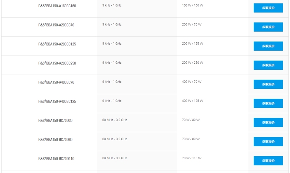Click the R&S BBA150-A200BC250 model name
The height and width of the screenshot is (173, 290).
click(x=57, y=63)
